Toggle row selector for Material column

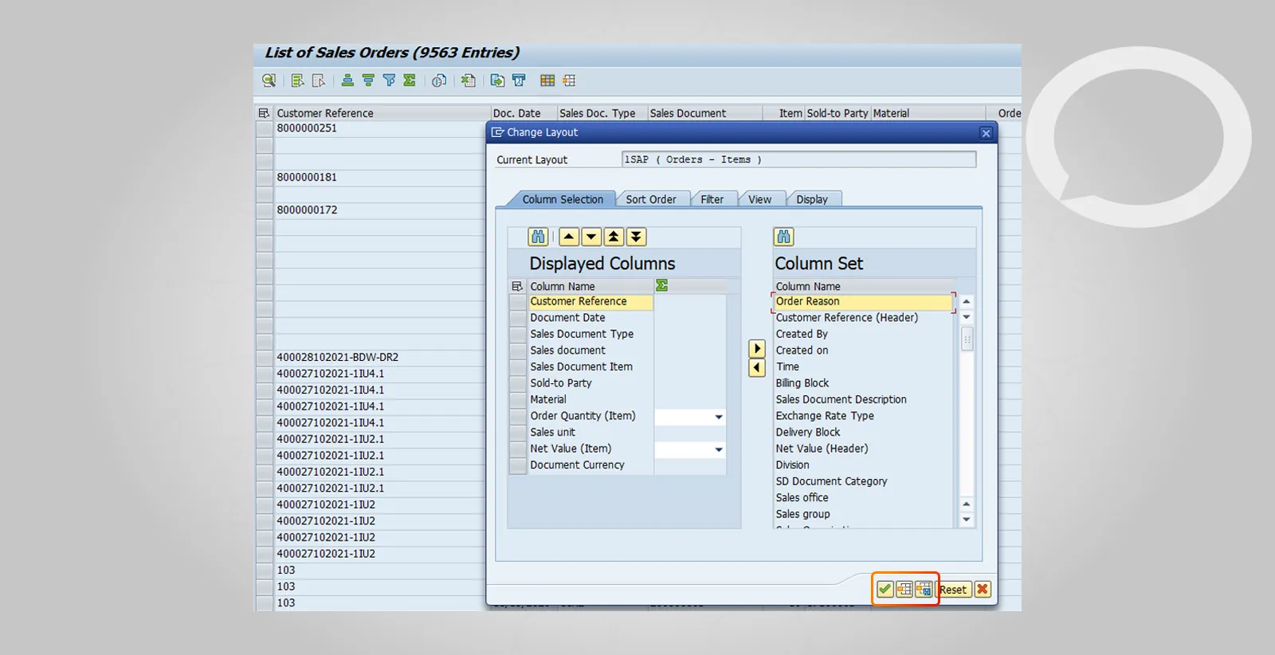518,400
